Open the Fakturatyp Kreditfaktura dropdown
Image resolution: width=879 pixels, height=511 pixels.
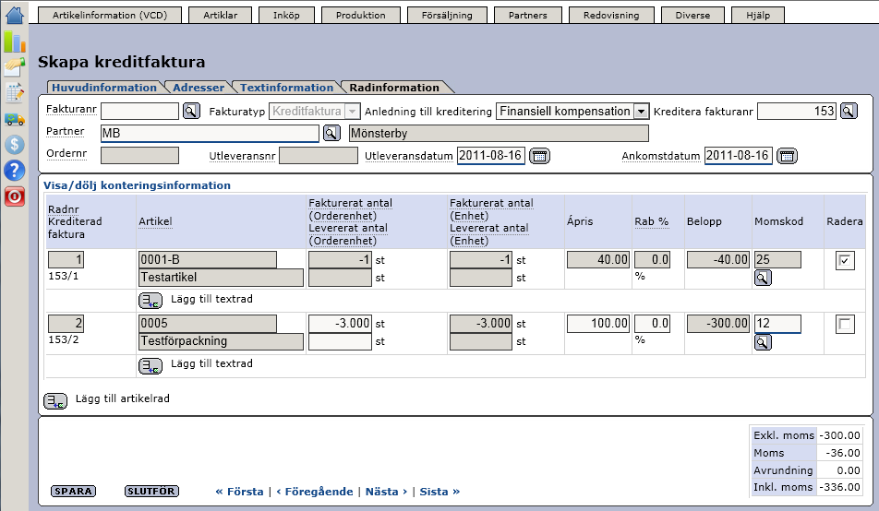point(314,111)
